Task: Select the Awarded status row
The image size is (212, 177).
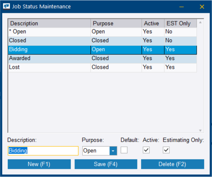Action: click(49, 58)
